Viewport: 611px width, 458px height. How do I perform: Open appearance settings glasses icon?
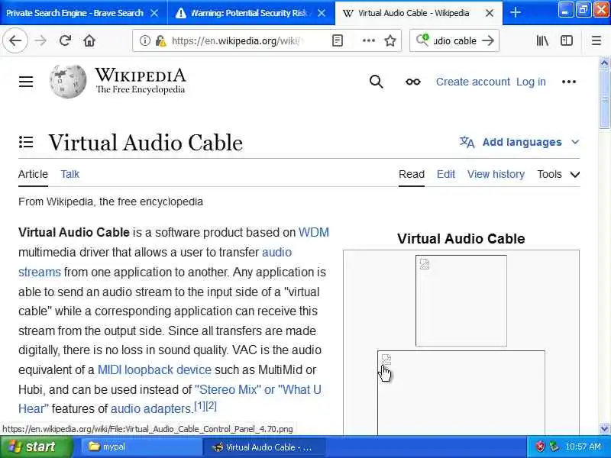click(413, 82)
